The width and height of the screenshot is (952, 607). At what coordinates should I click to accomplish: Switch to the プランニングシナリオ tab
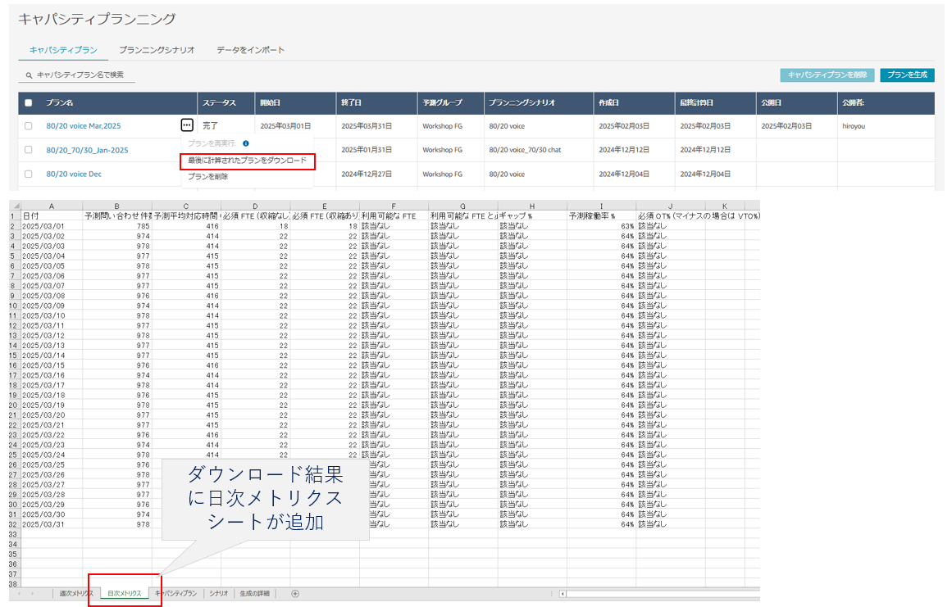(x=157, y=50)
